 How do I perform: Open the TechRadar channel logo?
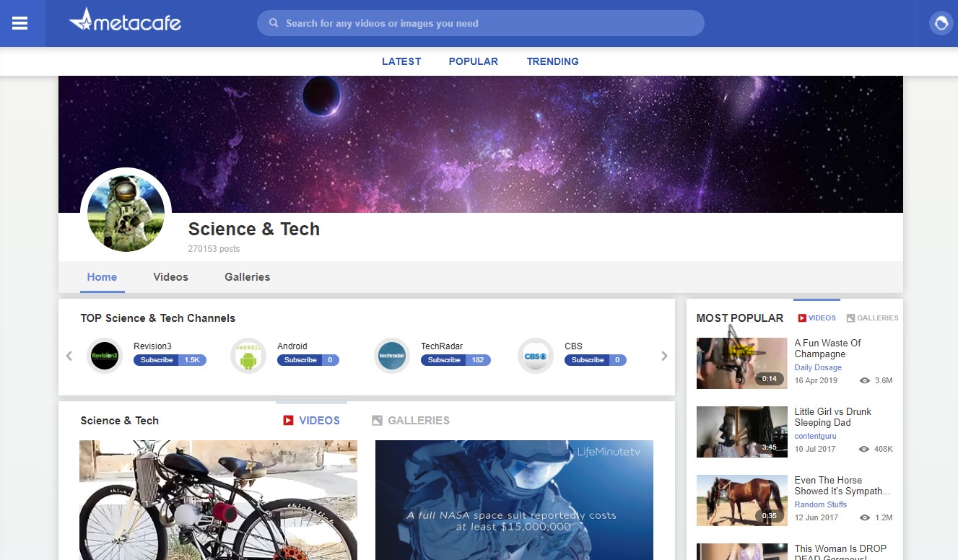(392, 356)
